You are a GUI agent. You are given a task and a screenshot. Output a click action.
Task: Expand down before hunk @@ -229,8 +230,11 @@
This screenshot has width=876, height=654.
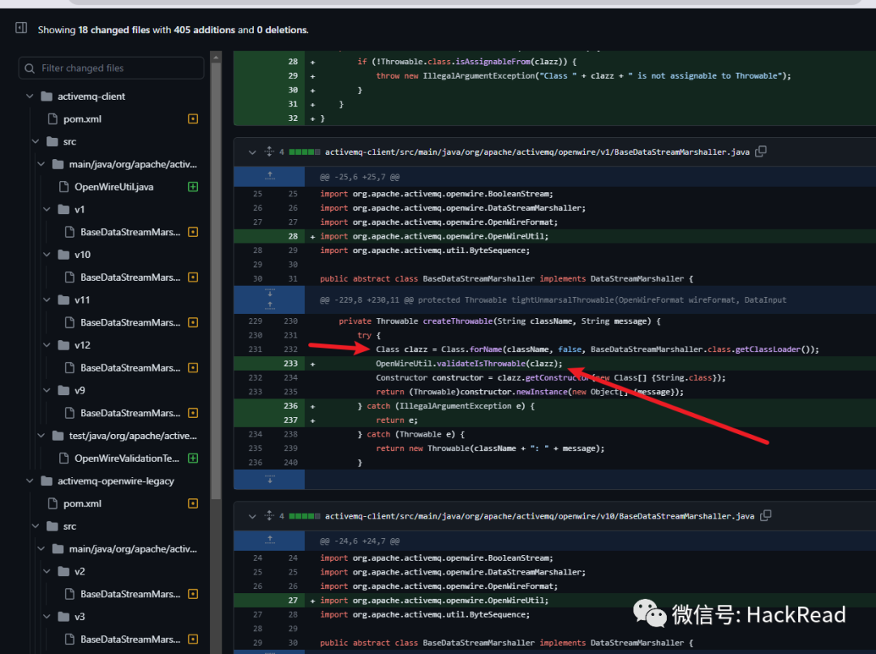270,294
